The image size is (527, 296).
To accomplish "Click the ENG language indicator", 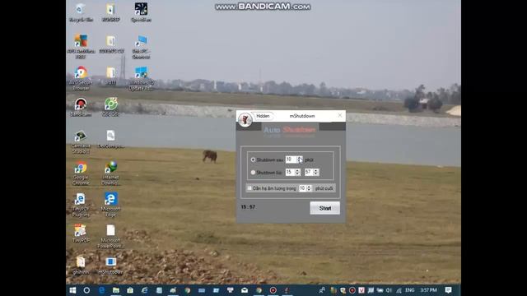I will pos(410,290).
